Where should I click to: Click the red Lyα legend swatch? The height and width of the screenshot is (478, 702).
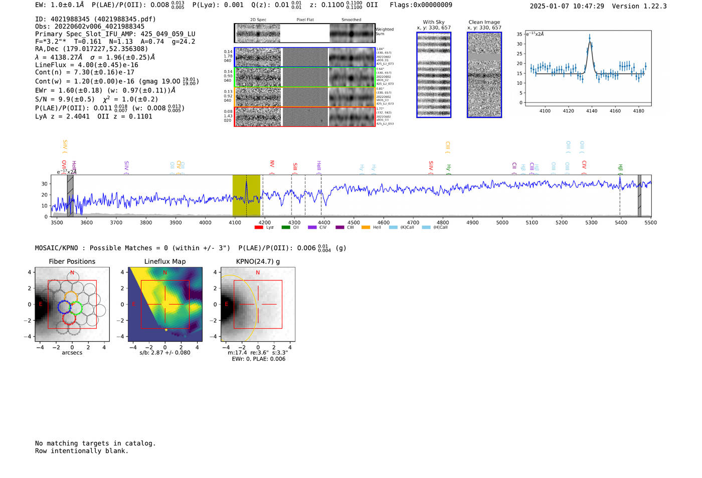(x=259, y=228)
